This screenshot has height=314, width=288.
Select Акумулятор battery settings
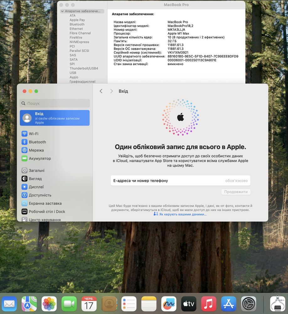click(x=55, y=158)
